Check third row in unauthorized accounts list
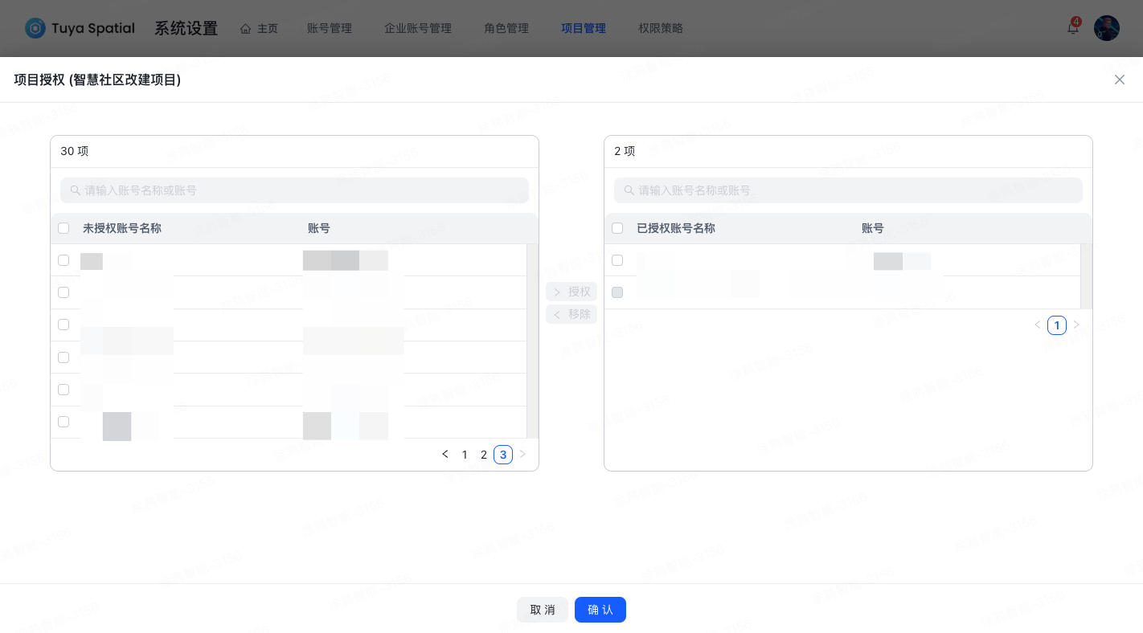The height and width of the screenshot is (633, 1143). (63, 325)
